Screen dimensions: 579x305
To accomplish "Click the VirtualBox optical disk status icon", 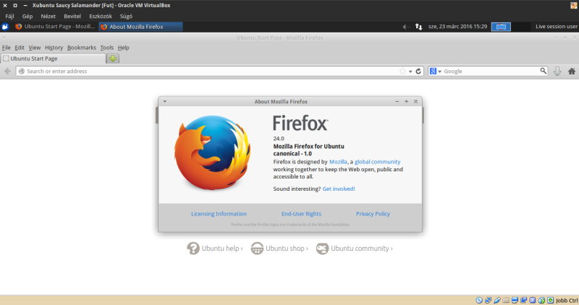I will [479, 300].
